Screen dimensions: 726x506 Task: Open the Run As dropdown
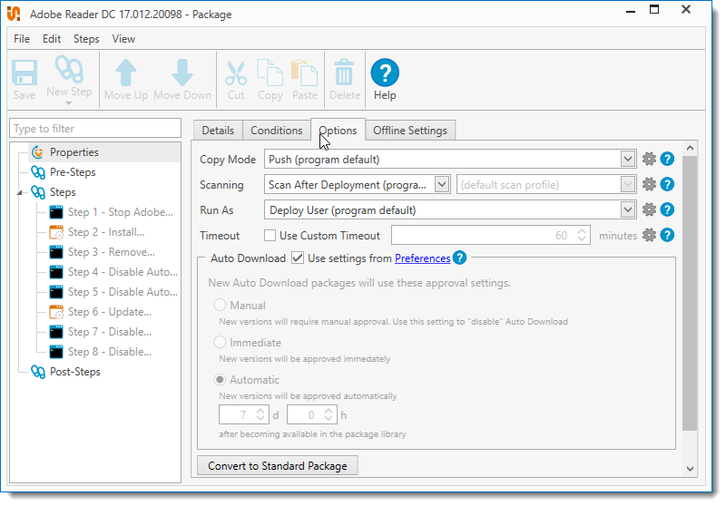click(628, 210)
